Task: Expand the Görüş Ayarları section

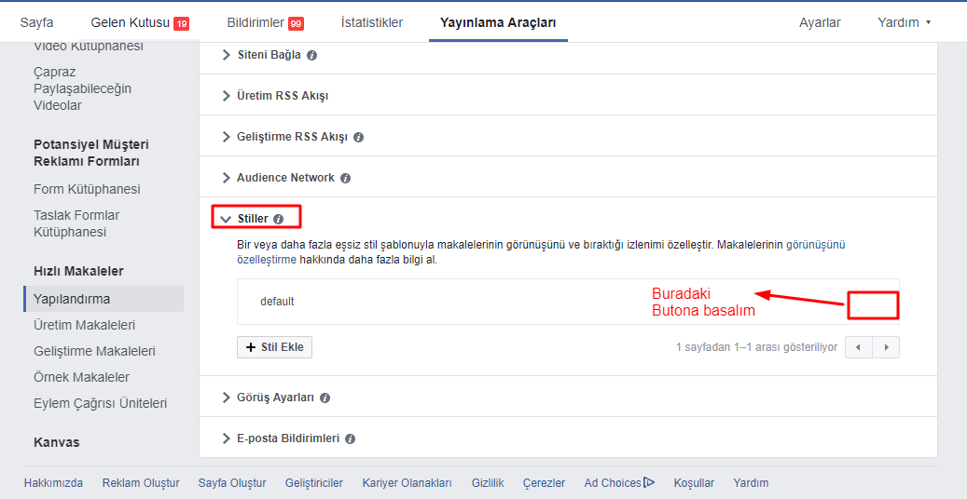Action: (226, 398)
